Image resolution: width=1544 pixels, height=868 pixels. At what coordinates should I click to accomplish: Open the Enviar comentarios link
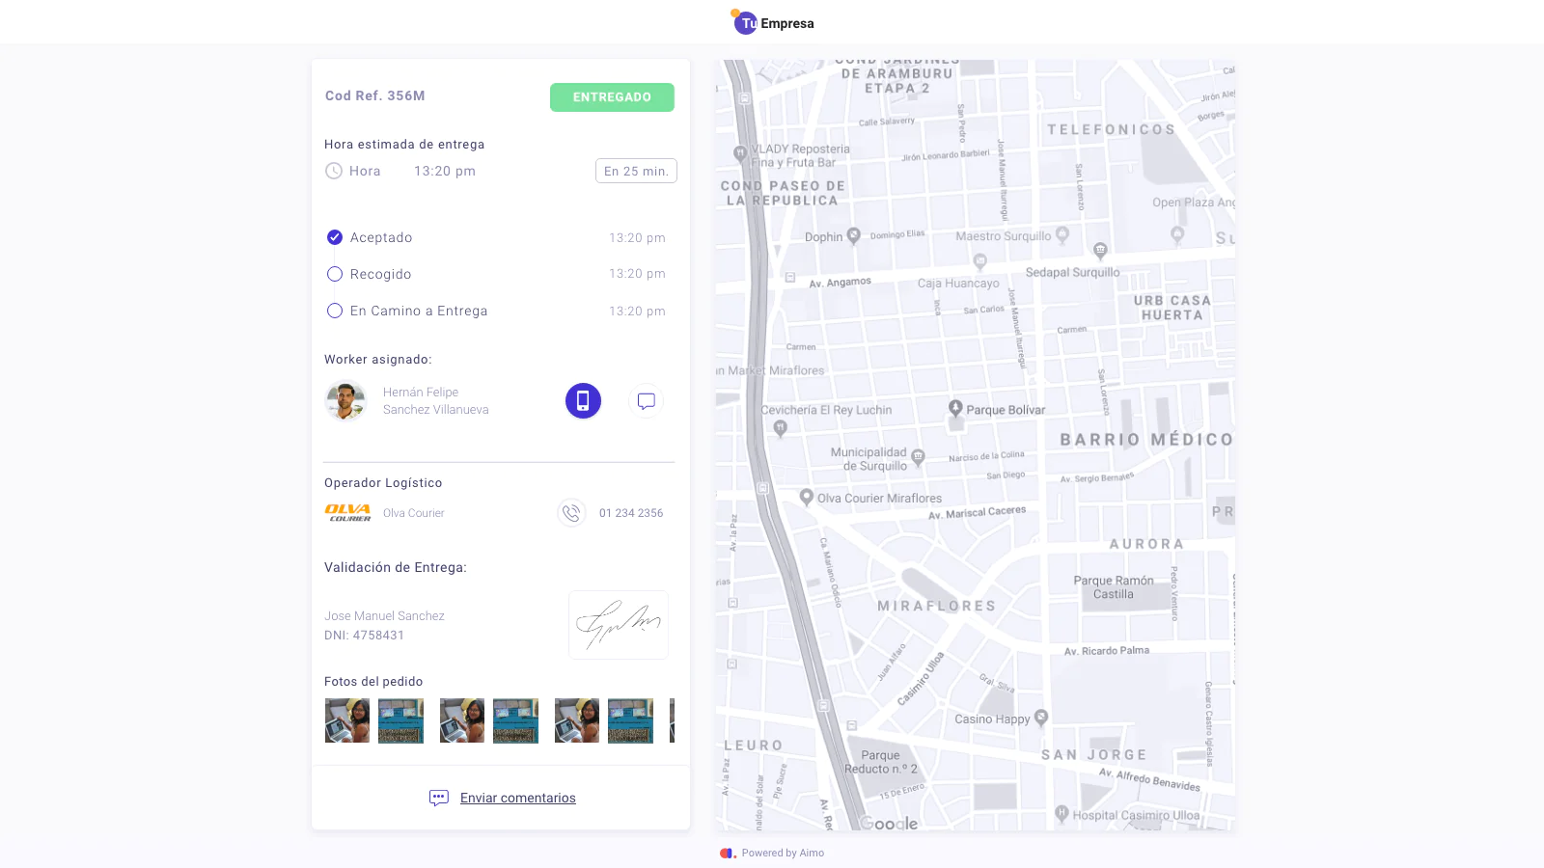tap(518, 798)
